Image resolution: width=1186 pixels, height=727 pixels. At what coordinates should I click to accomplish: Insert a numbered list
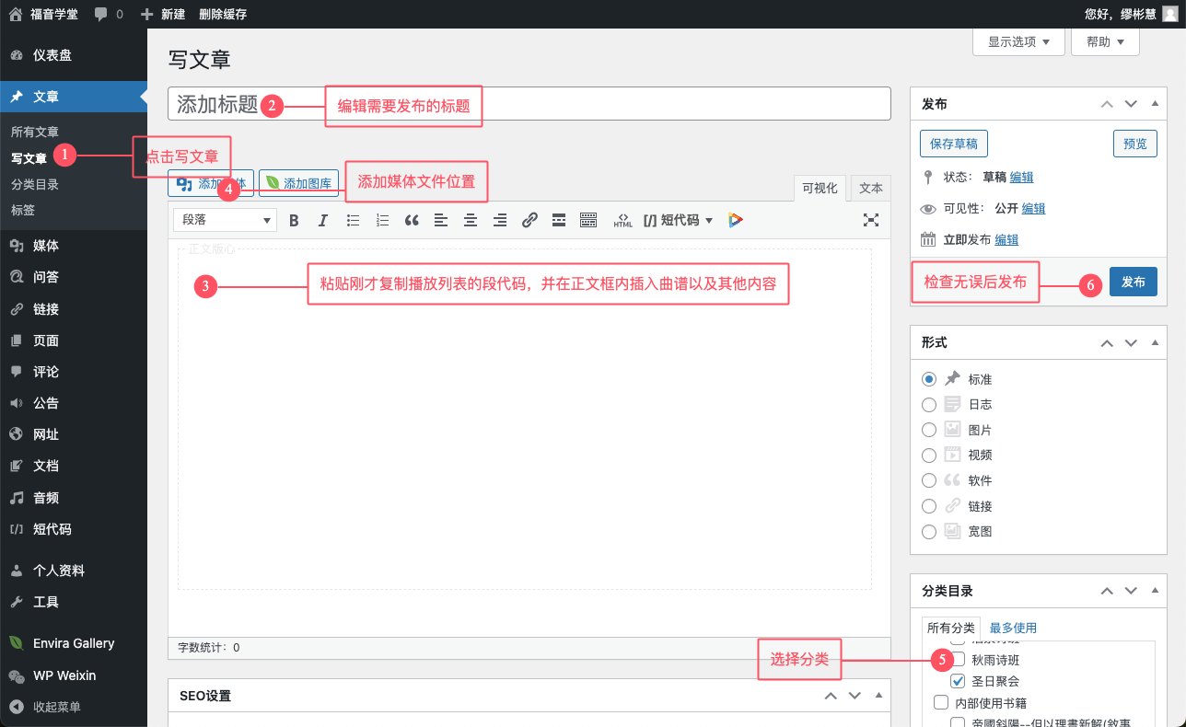(383, 220)
